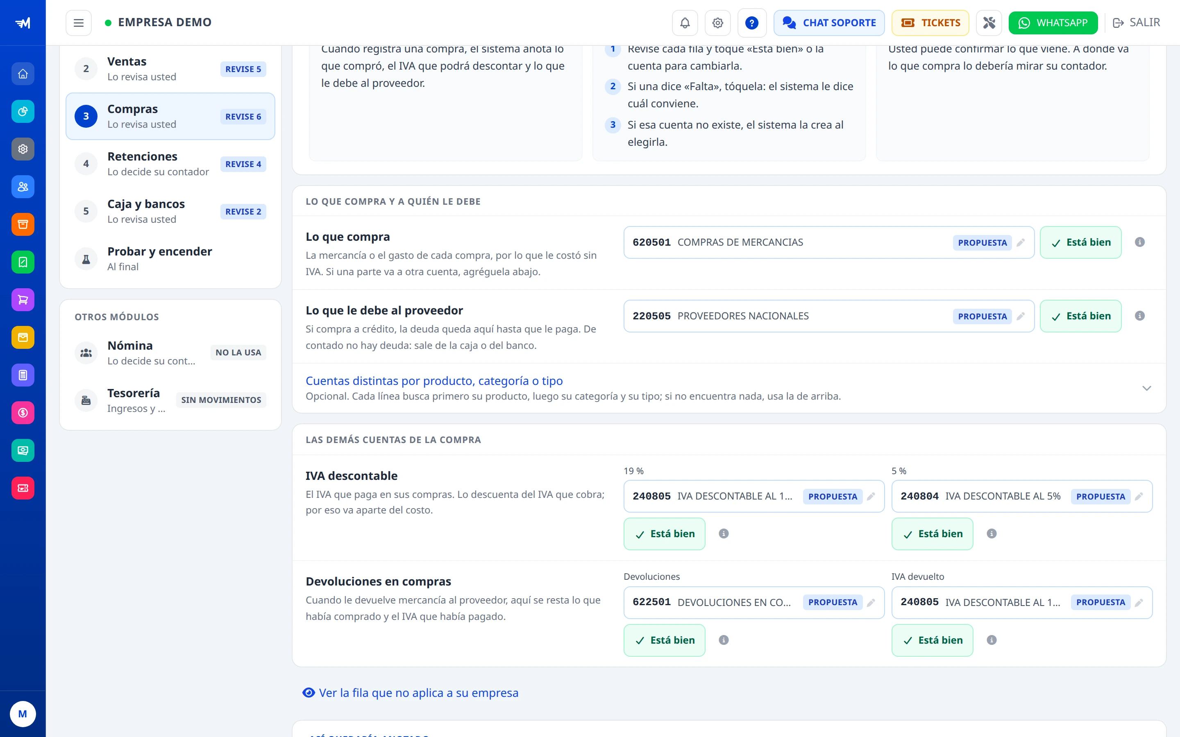The width and height of the screenshot is (1180, 737).
Task: Click the notifications bell icon
Action: pyautogui.click(x=685, y=23)
